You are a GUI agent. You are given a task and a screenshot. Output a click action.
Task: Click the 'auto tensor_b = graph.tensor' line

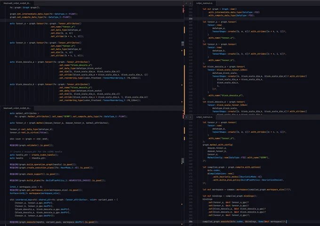(46, 43)
